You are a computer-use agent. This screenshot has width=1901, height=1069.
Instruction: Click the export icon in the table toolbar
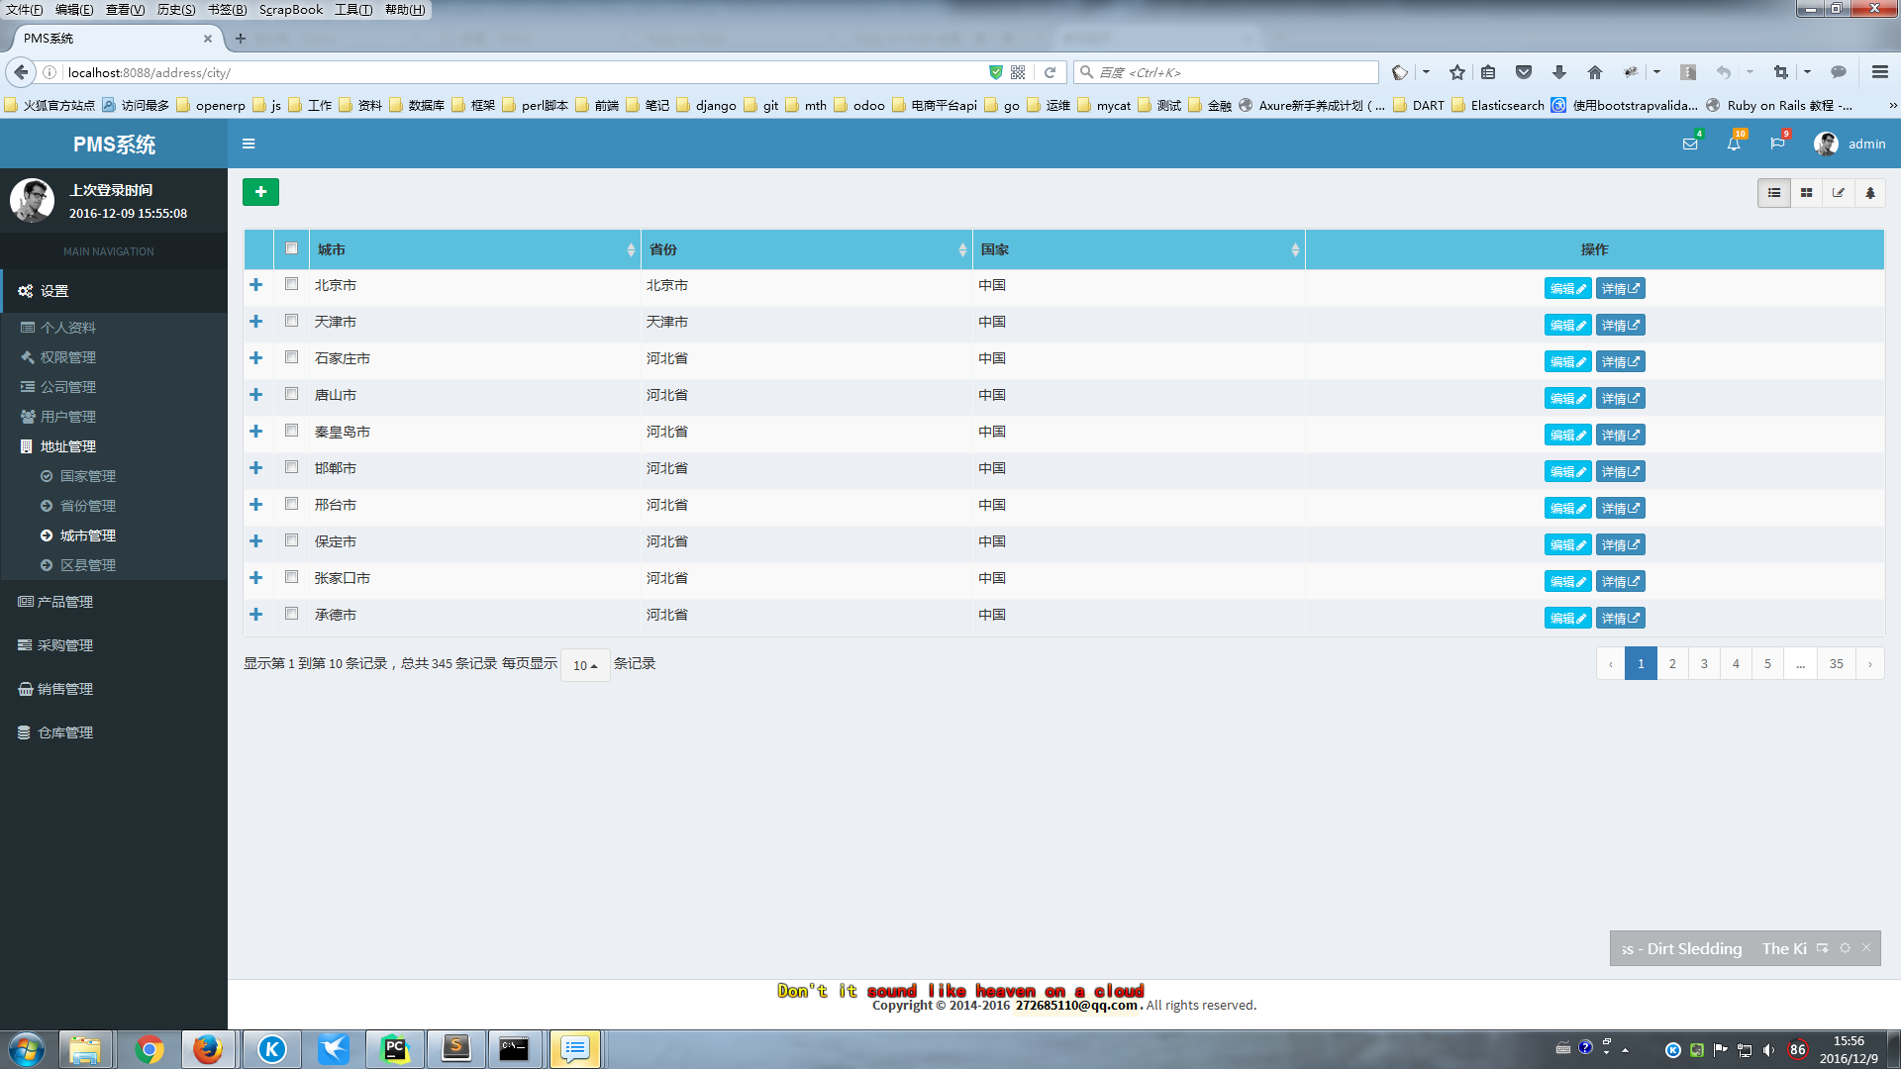(x=1839, y=193)
